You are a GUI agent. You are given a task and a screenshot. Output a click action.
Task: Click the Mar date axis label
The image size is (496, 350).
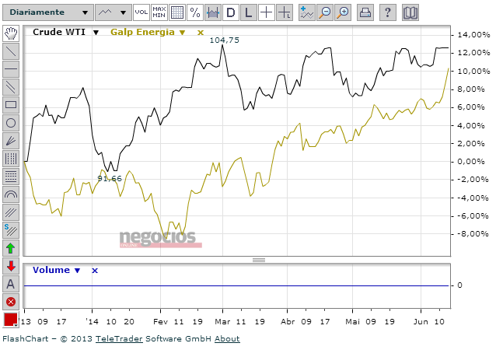(x=222, y=321)
